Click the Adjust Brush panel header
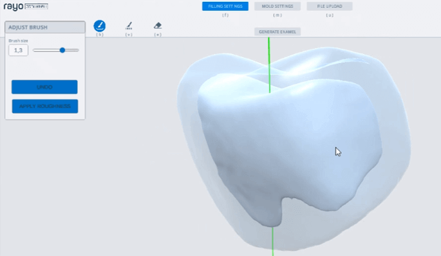This screenshot has height=256, width=441. click(45, 27)
